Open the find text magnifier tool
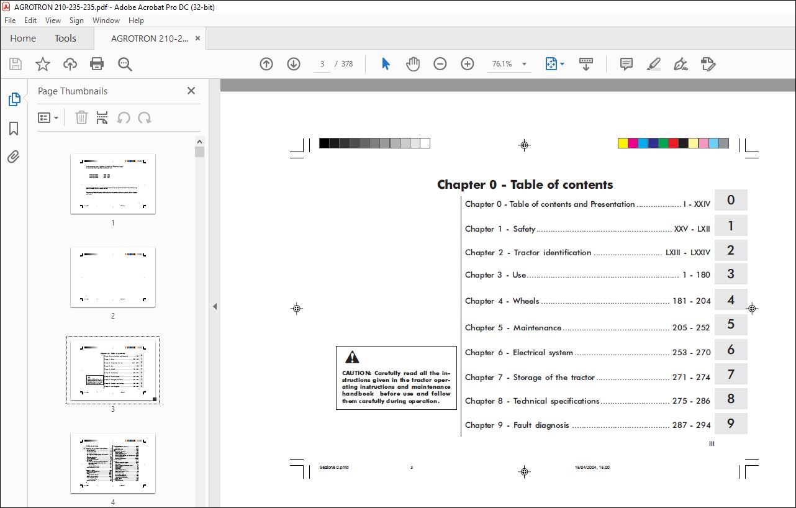796x508 pixels. (x=125, y=64)
